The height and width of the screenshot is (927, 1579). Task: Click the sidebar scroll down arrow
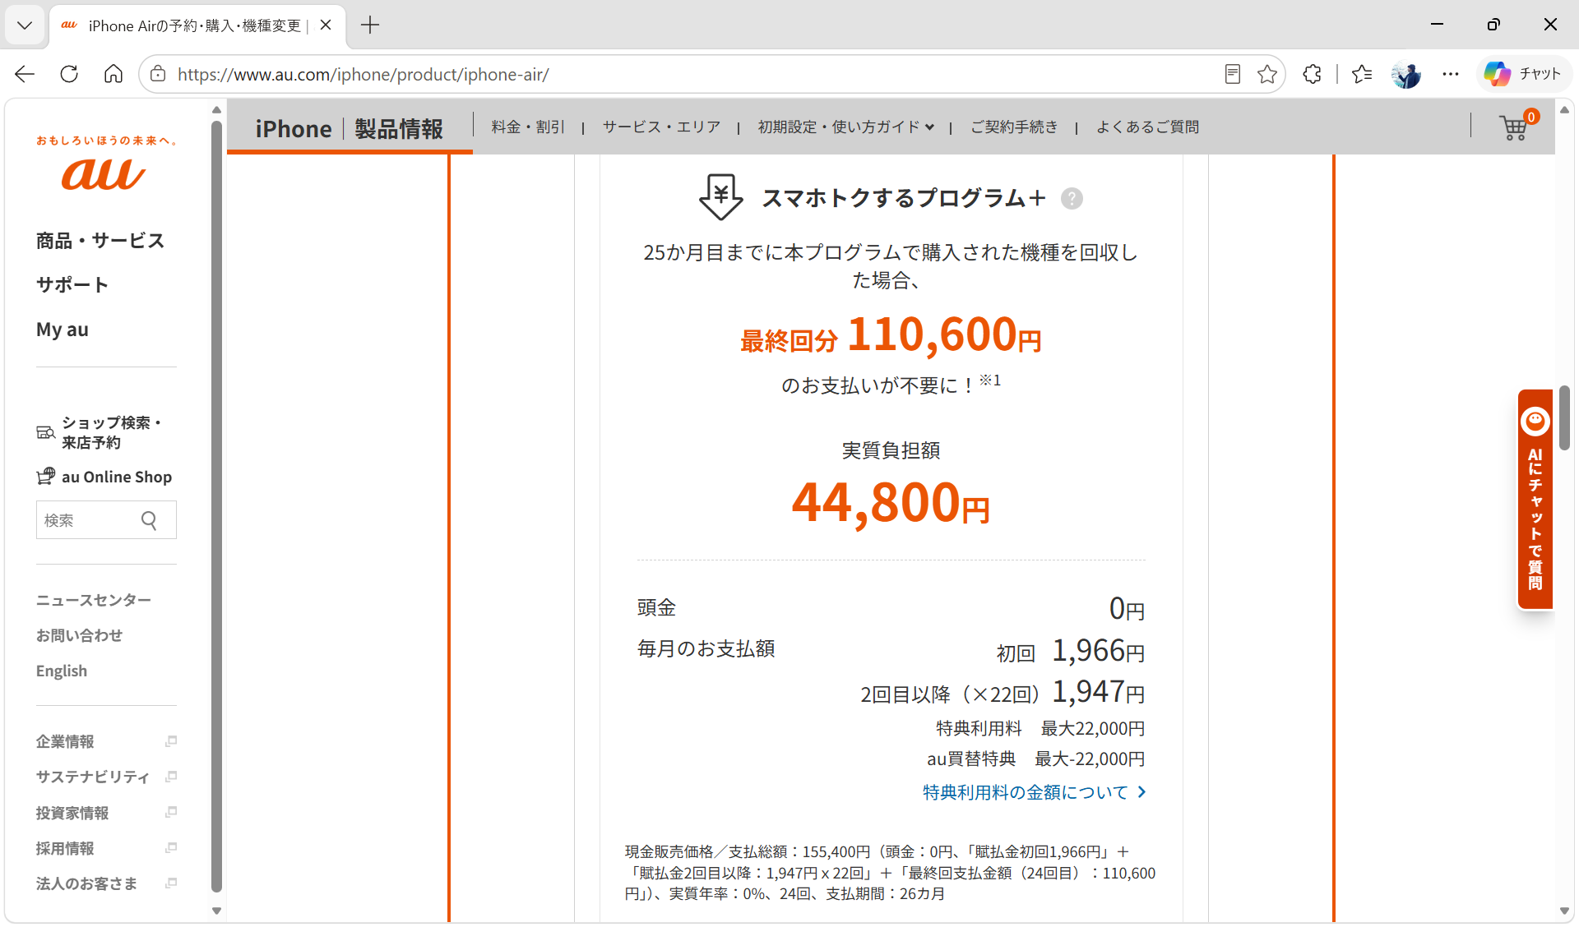(216, 911)
